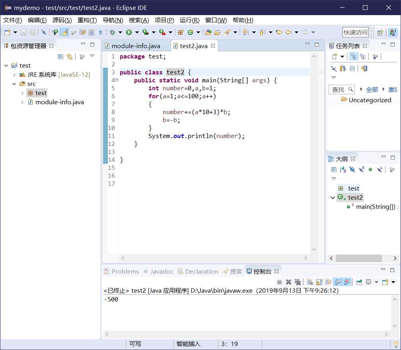The image size is (401, 350).
Task: Toggle Link with Editor in Package Explorer
Action: pyautogui.click(x=70, y=56)
